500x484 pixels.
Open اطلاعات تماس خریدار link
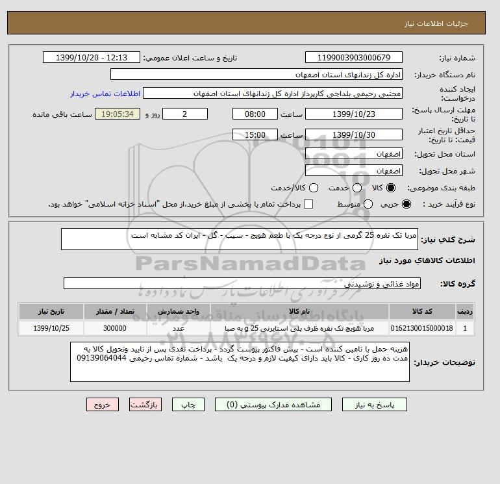[x=105, y=94]
